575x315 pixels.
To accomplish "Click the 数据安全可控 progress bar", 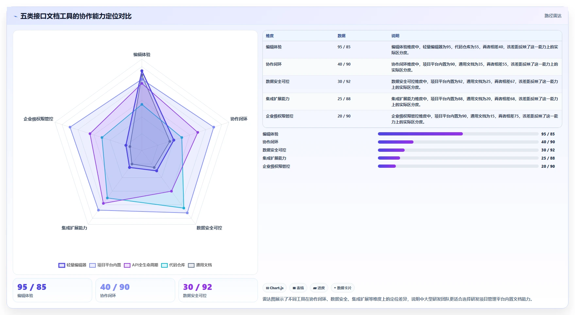I will [x=458, y=150].
